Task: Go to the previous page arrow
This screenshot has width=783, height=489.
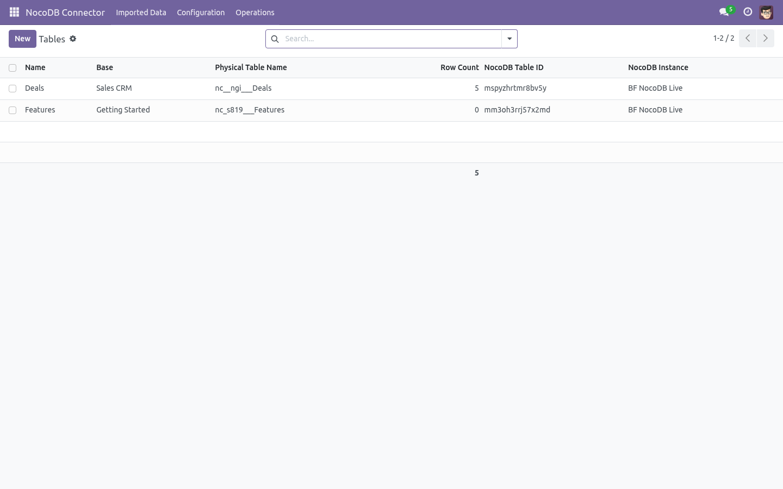Action: [x=748, y=38]
